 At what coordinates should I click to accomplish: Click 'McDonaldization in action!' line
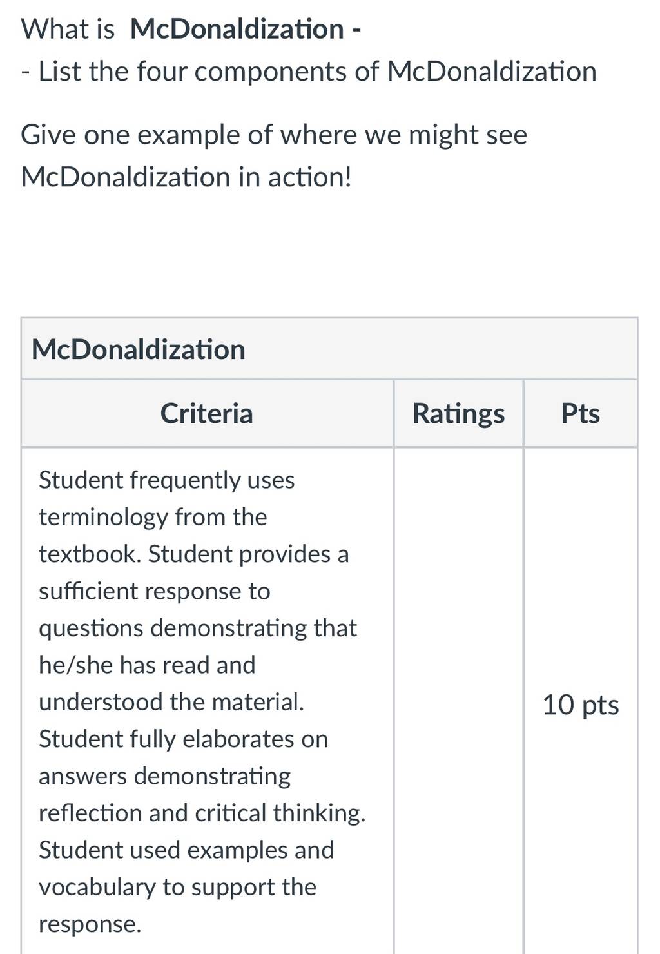click(186, 177)
